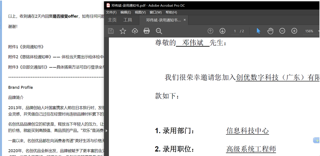Click 附件1《录用通知书》 in the email

(26, 47)
